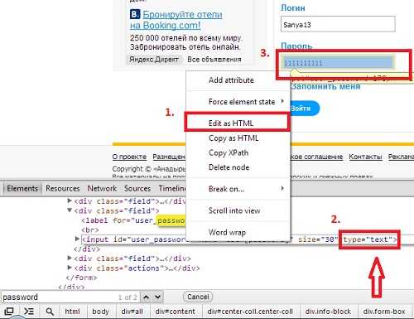Screen dimensions: 414x319
Task: Click size="30" attribute in input node
Action: click(x=318, y=239)
